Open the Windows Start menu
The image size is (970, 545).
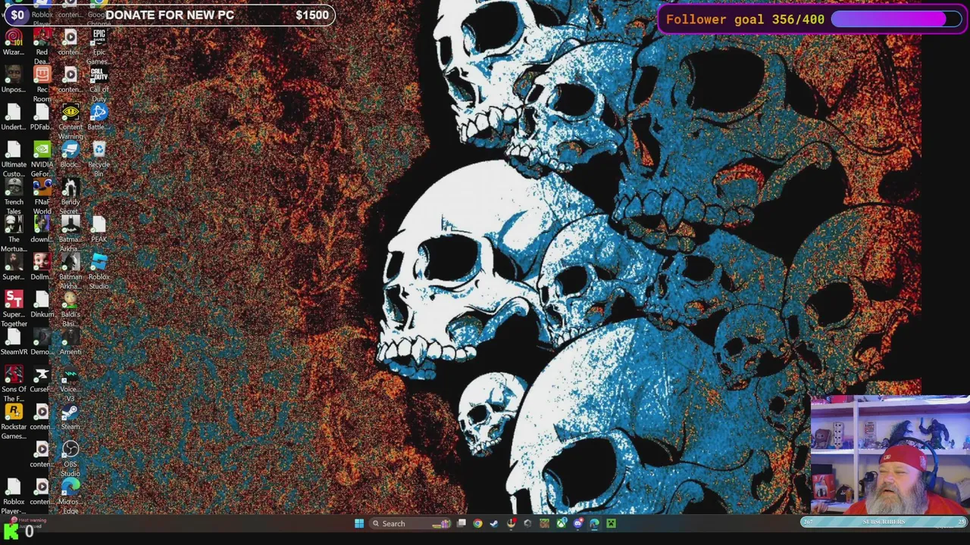click(x=359, y=523)
